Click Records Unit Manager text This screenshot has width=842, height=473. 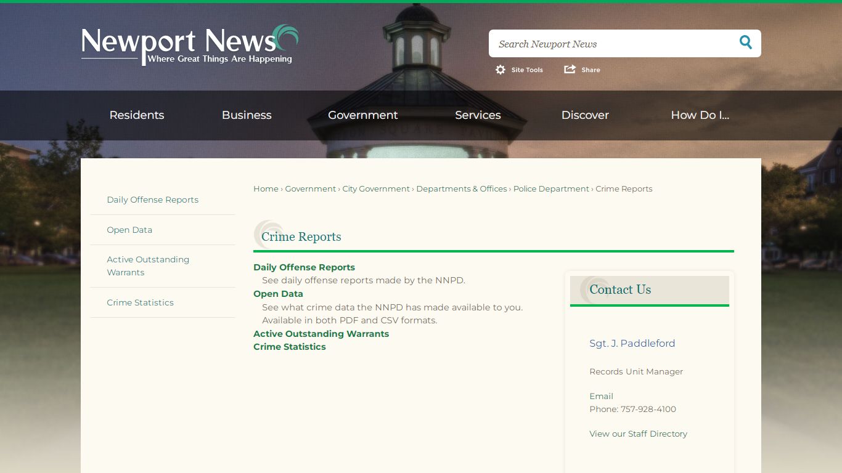pos(636,371)
